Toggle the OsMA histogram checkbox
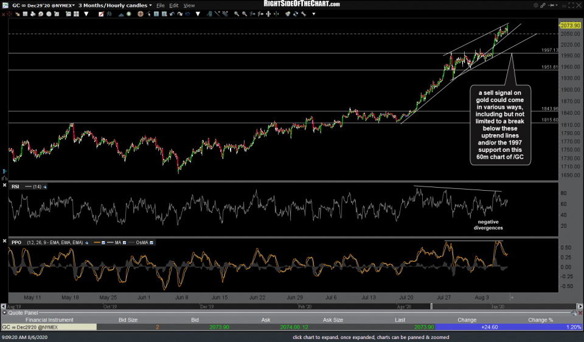The width and height of the screenshot is (584, 342). pyautogui.click(x=153, y=243)
